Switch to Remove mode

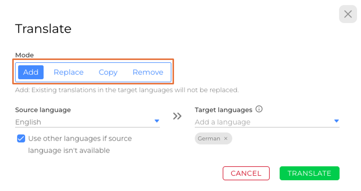coord(148,72)
